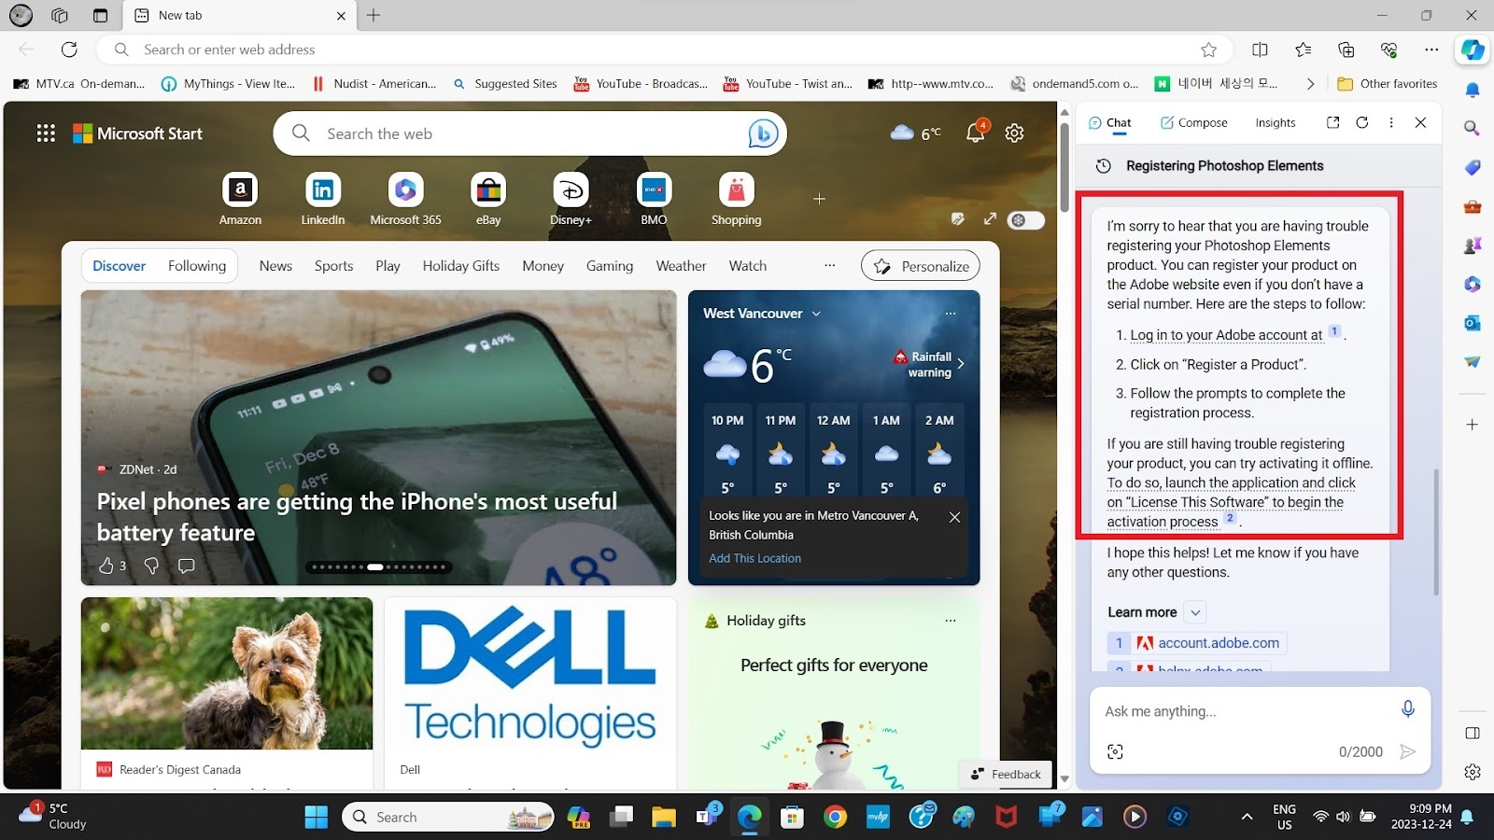Image resolution: width=1494 pixels, height=840 pixels.
Task: Select the Following feed tab
Action: point(197,265)
